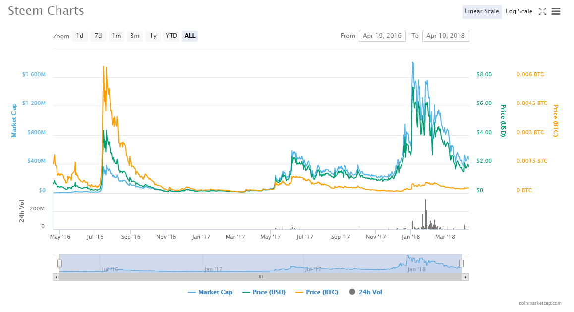Click the navigator right range handle
This screenshot has height=312, width=574.
click(462, 263)
